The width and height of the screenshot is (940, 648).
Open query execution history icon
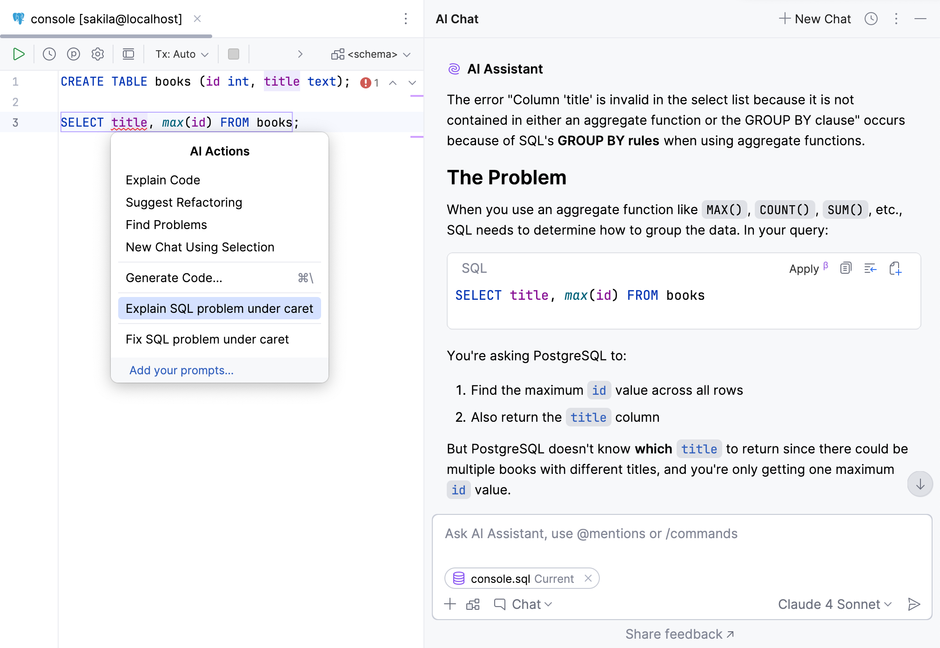coord(49,54)
